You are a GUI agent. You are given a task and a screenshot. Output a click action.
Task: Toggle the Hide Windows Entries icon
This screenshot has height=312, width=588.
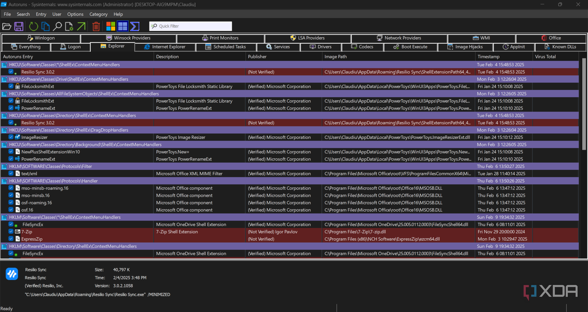coord(123,26)
